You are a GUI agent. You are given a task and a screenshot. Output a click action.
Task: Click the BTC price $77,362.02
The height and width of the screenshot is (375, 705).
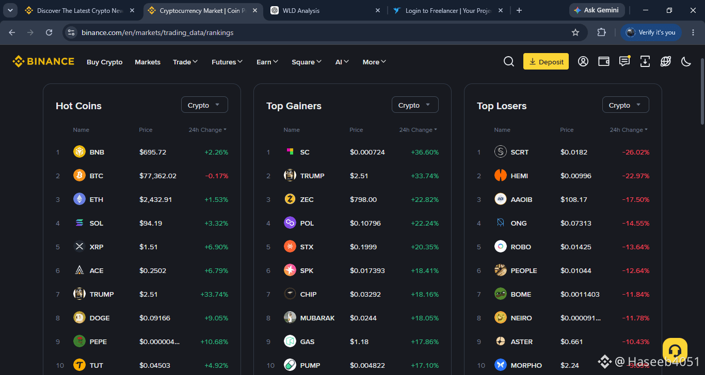click(158, 176)
